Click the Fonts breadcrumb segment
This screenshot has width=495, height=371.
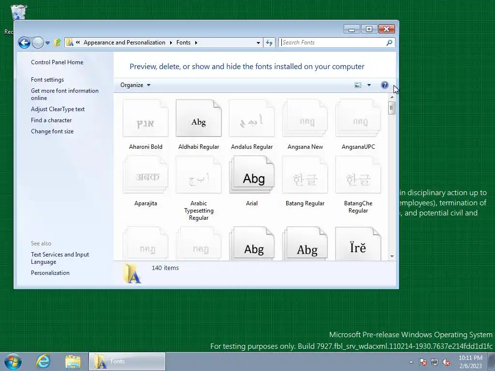coord(183,43)
